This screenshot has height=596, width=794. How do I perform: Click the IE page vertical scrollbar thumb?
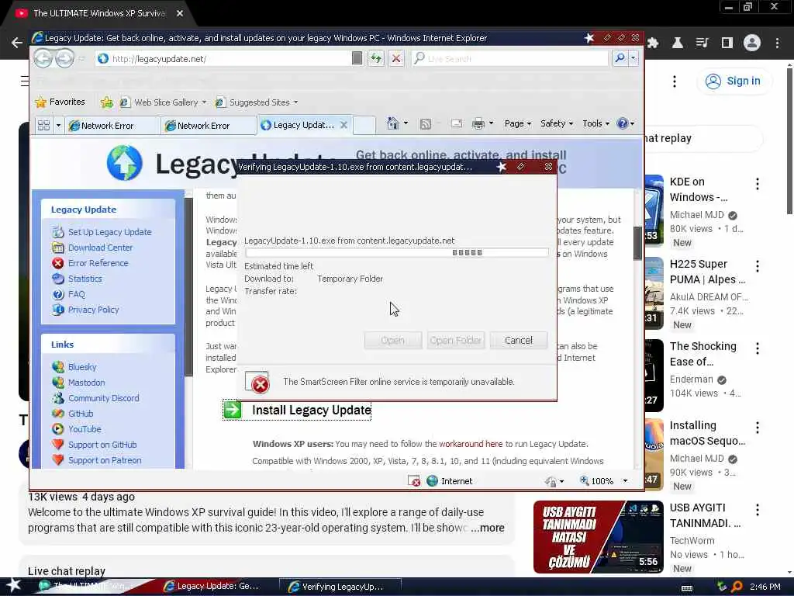click(637, 244)
